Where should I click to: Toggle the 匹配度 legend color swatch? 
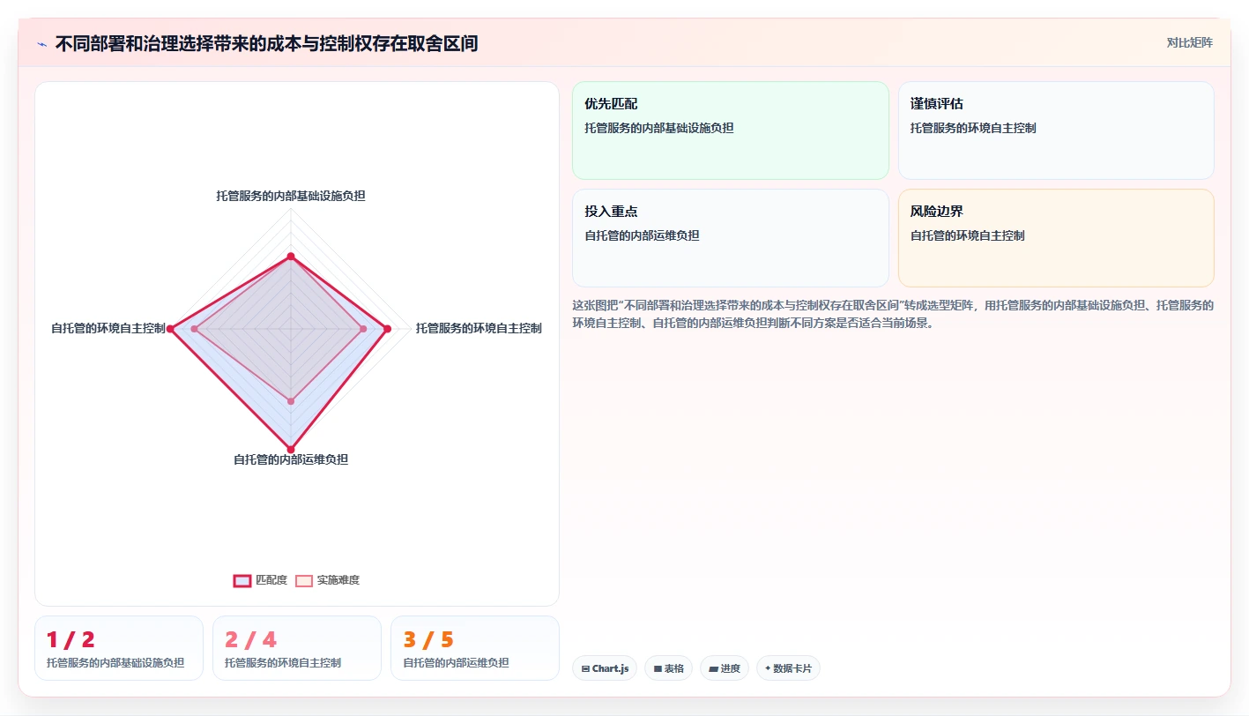point(242,580)
